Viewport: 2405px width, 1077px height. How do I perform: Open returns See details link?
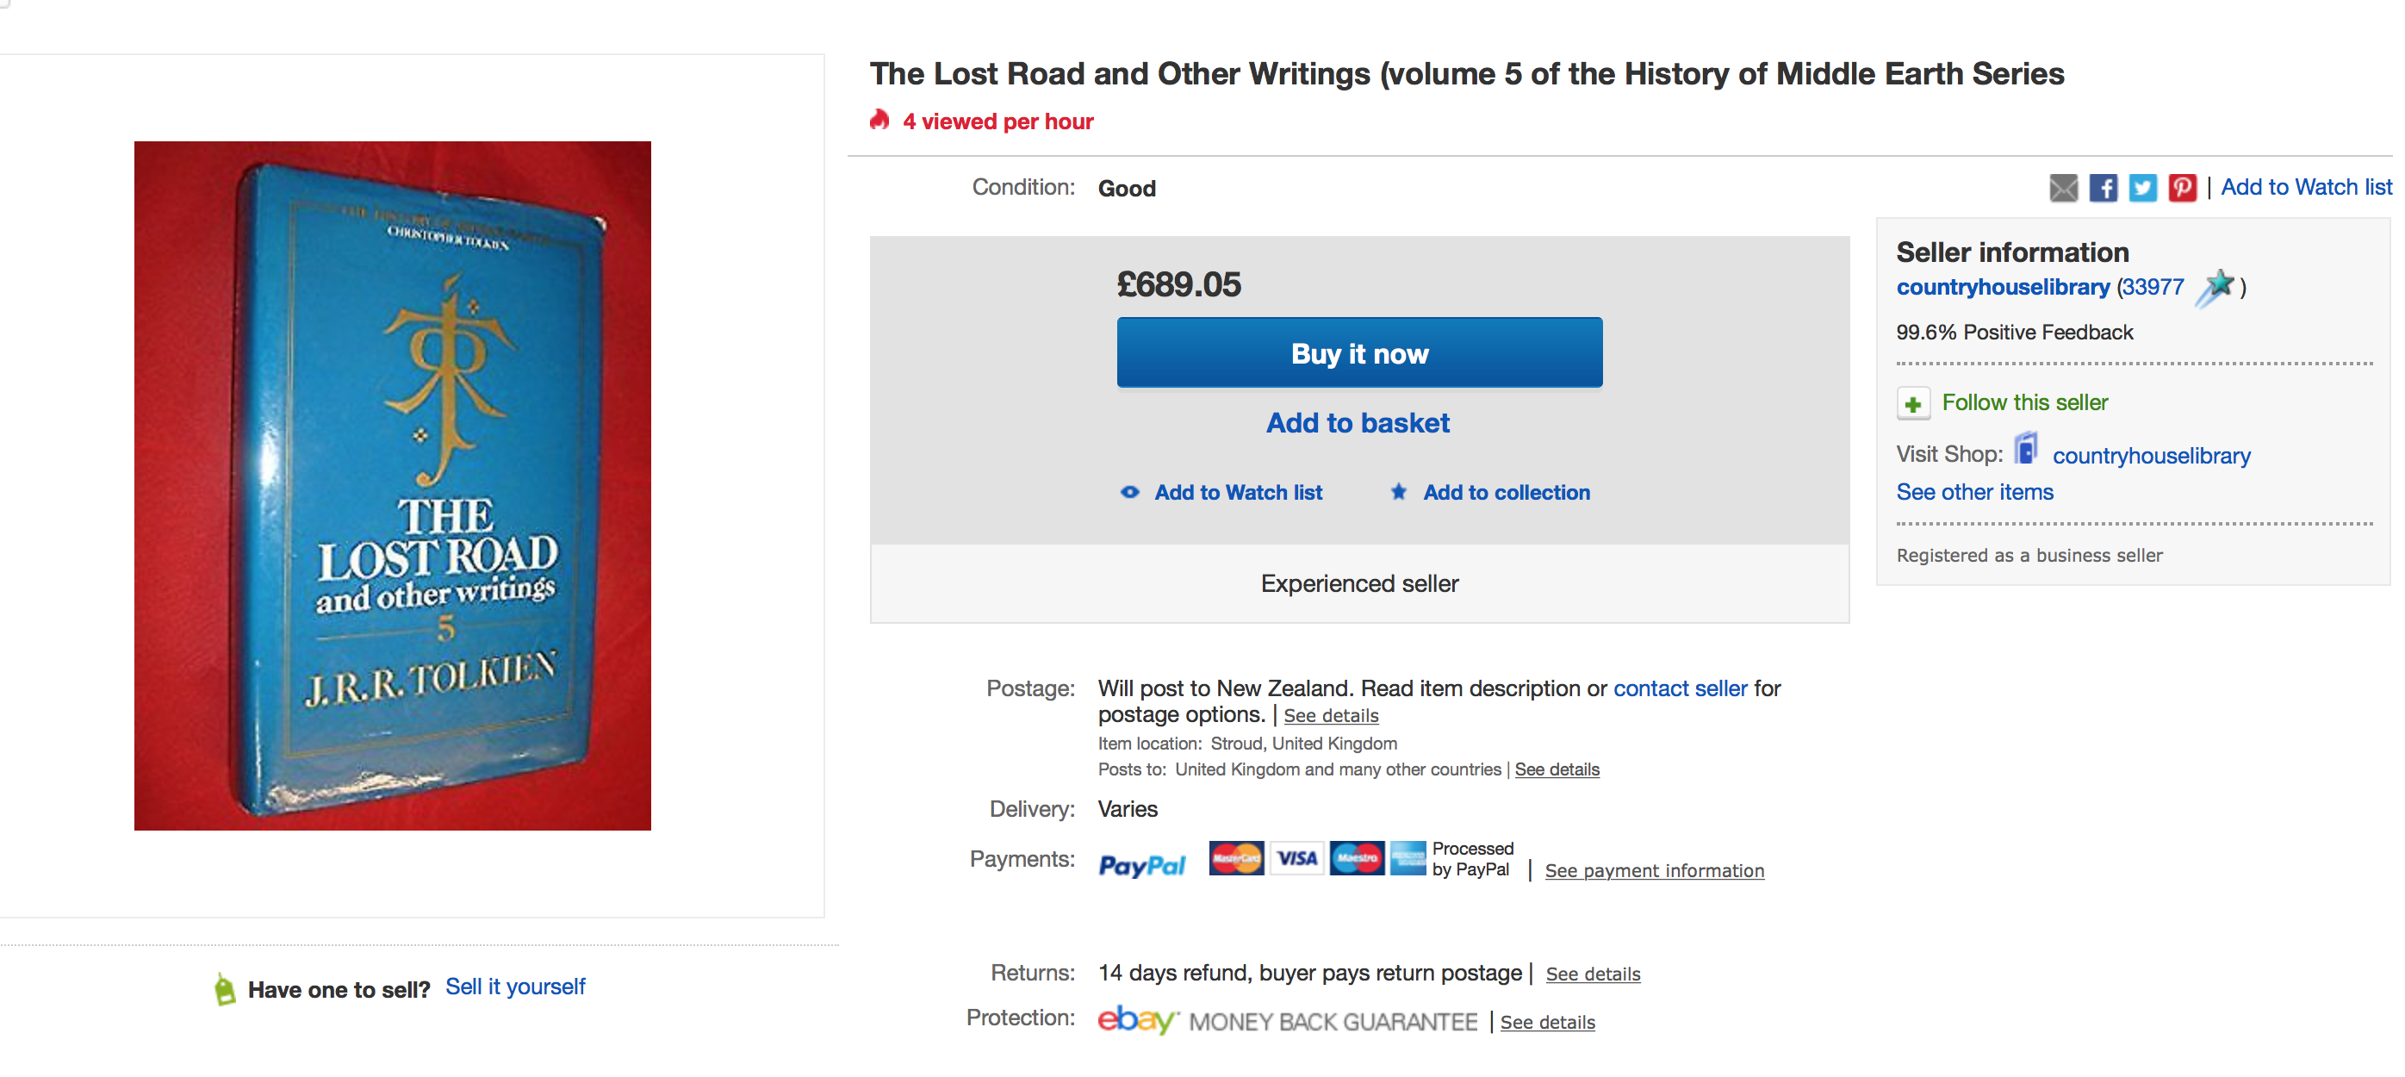pyautogui.click(x=1592, y=974)
